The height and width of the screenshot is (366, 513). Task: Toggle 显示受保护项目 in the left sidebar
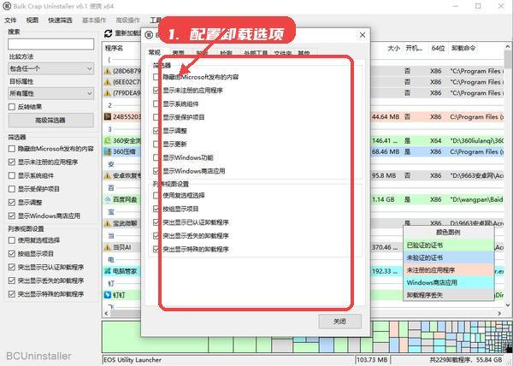pyautogui.click(x=12, y=189)
